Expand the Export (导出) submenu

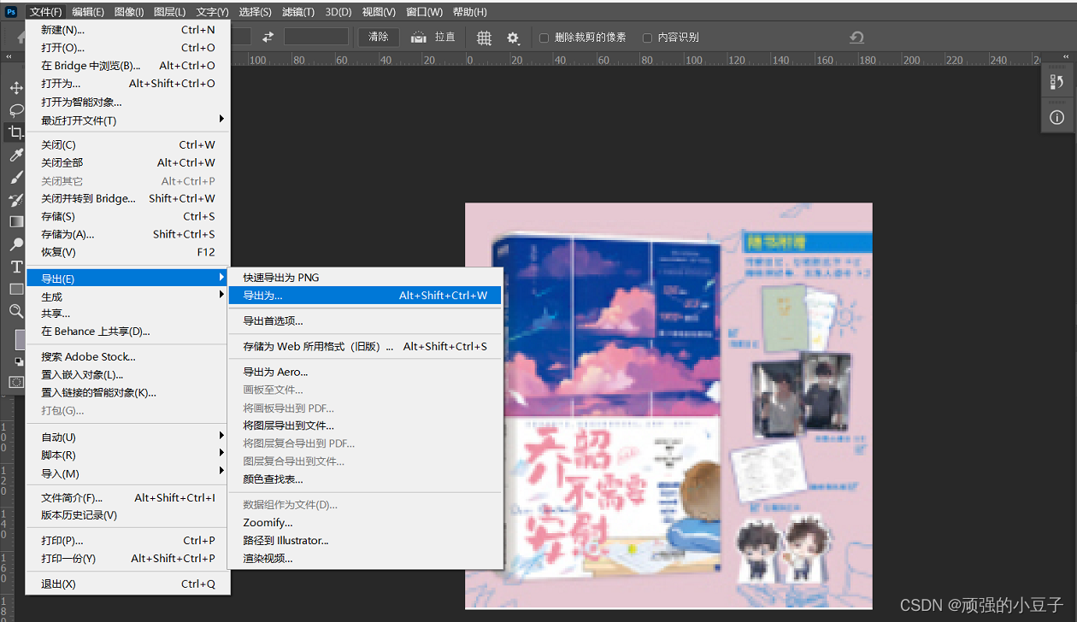point(127,279)
